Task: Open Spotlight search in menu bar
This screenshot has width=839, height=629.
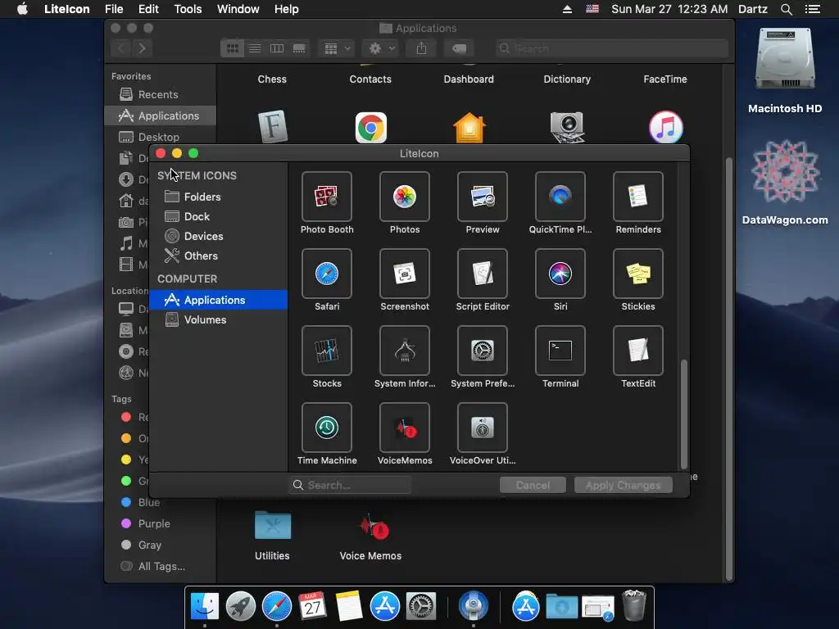Action: click(786, 9)
